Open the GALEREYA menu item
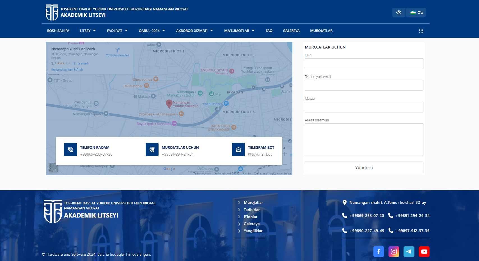The image size is (479, 261). coord(291,31)
